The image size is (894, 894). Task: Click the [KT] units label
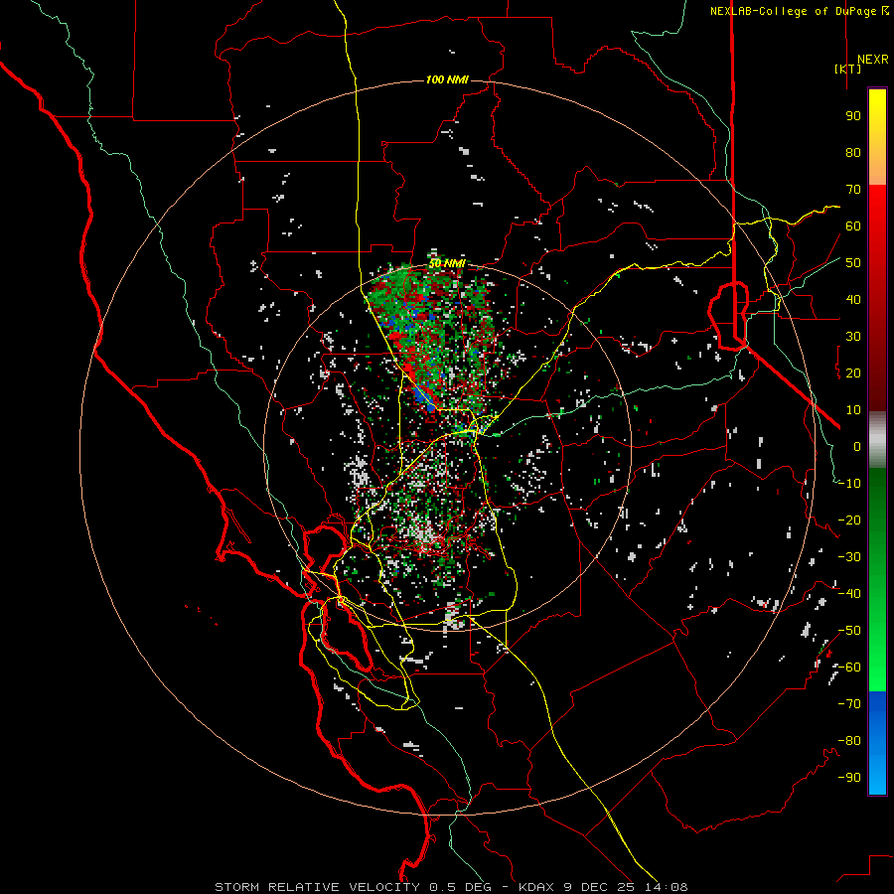click(848, 69)
